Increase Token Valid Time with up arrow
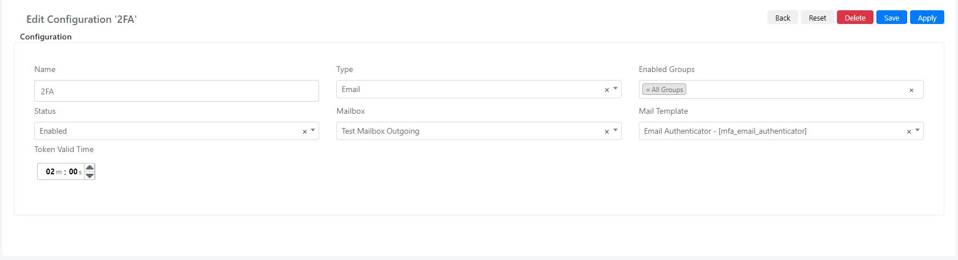Viewport: 958px width, 260px height. [90, 167]
